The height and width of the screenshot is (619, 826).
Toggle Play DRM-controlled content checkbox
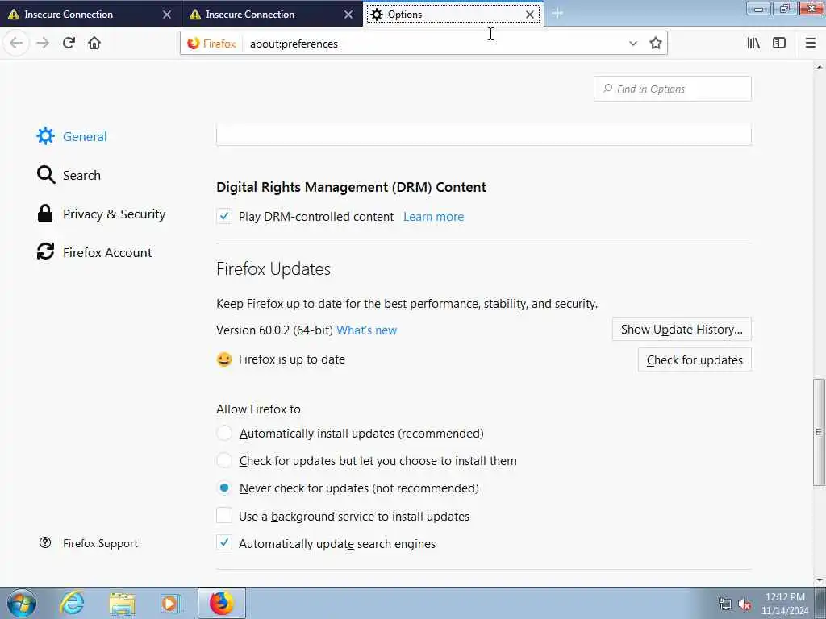[x=224, y=216]
